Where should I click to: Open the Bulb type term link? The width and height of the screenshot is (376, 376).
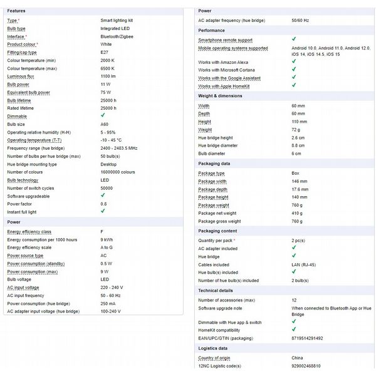click(x=17, y=28)
